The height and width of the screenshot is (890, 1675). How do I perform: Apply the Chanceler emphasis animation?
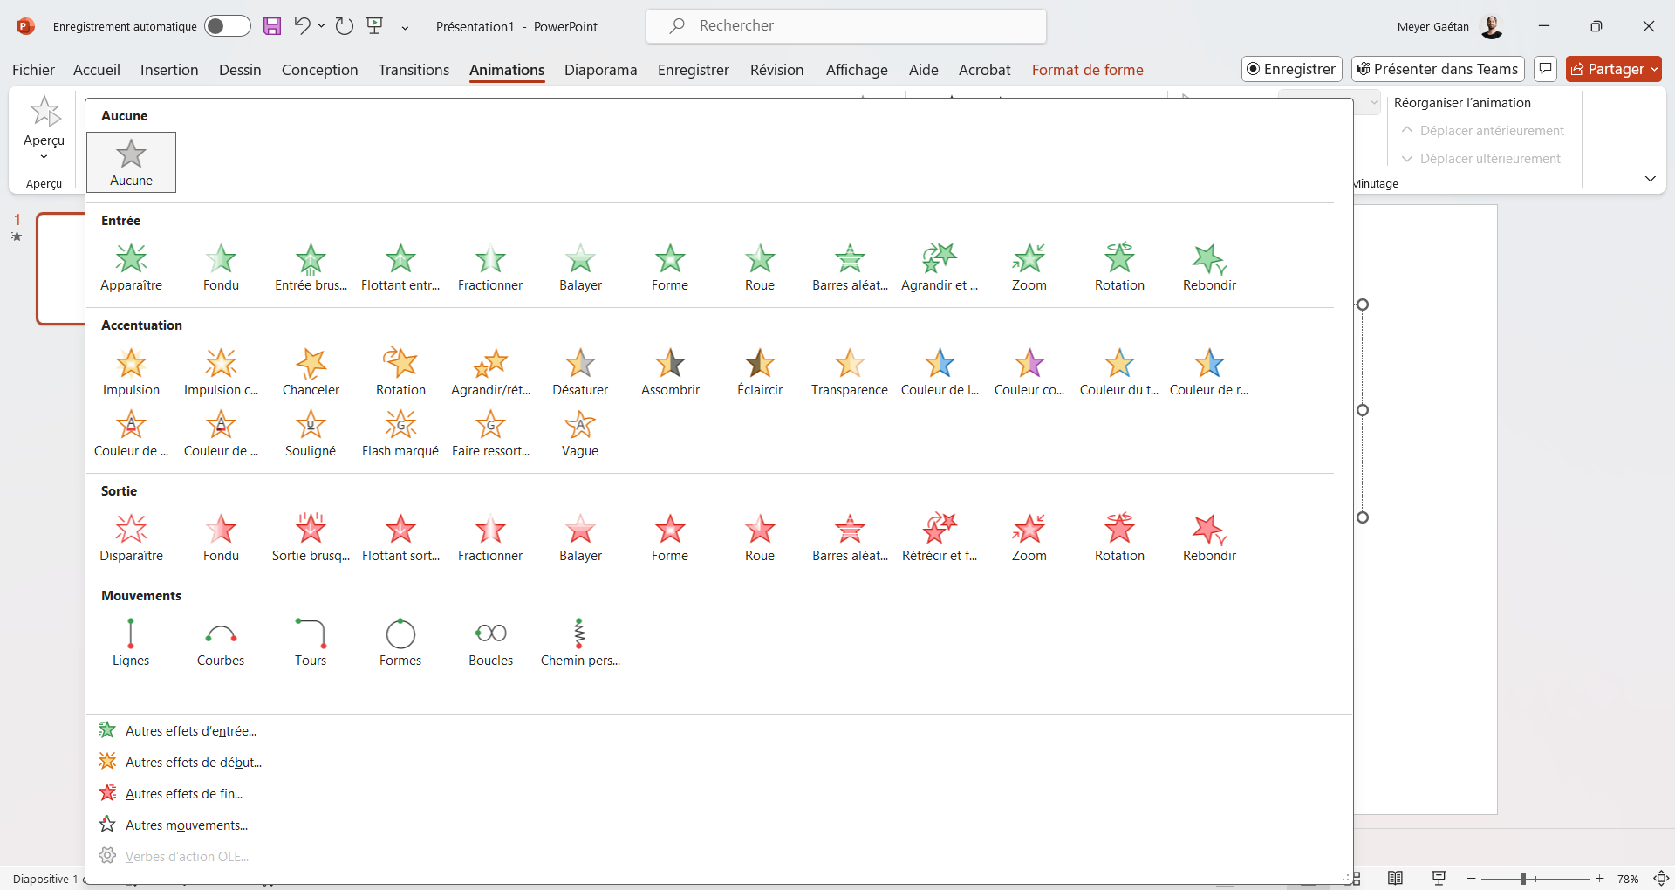click(x=311, y=372)
